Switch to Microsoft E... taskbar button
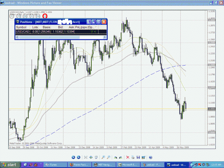The width and height of the screenshot is (224, 168). click(x=128, y=165)
